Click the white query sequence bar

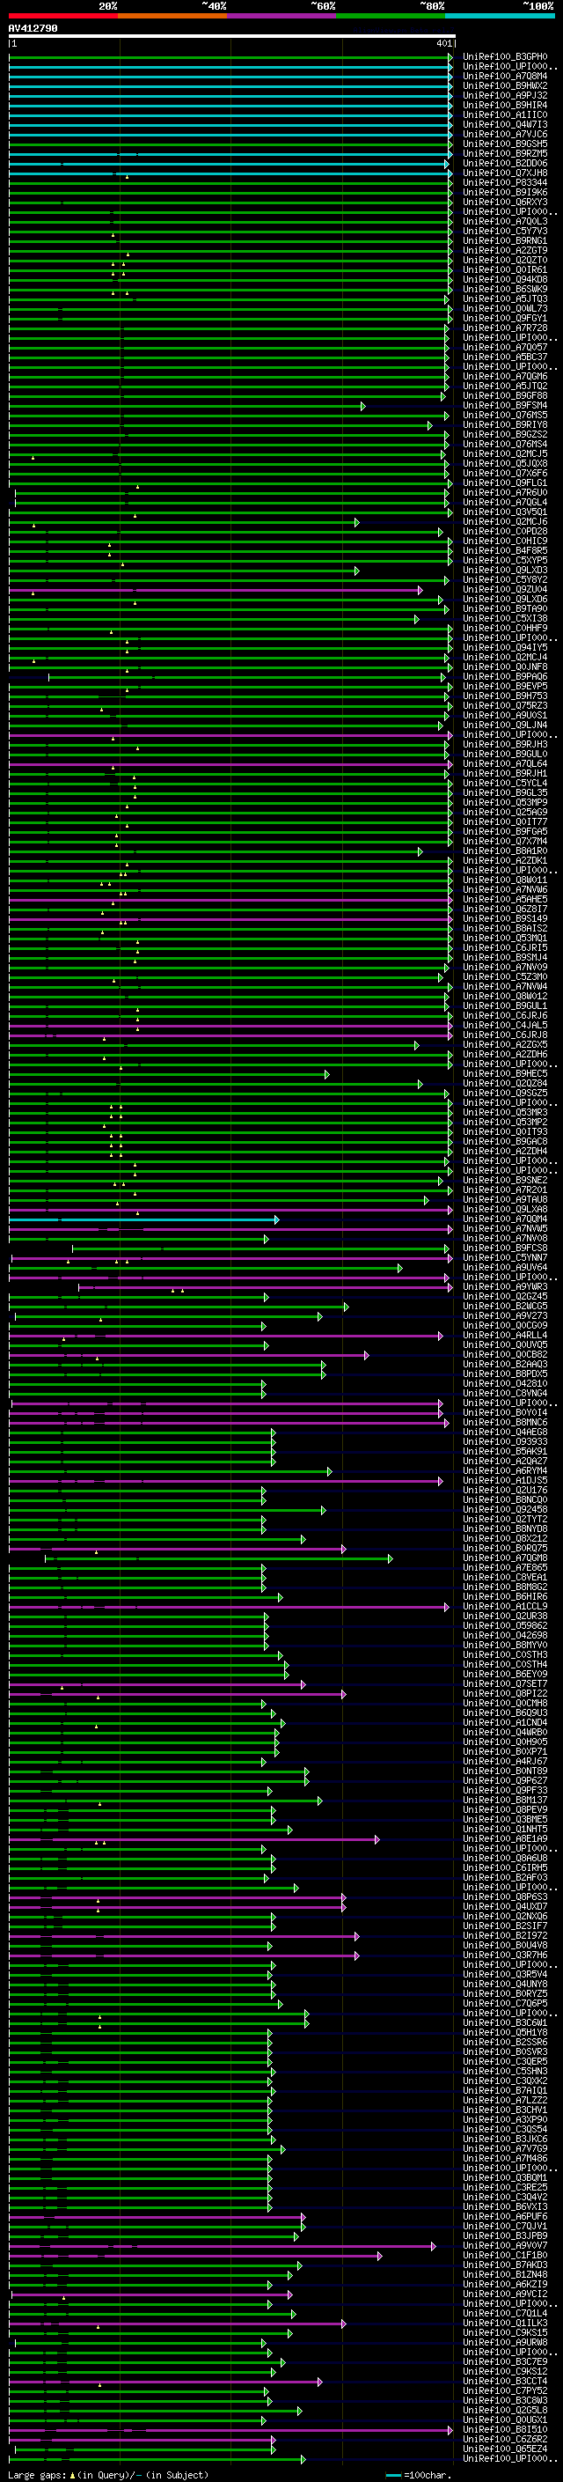point(232,37)
